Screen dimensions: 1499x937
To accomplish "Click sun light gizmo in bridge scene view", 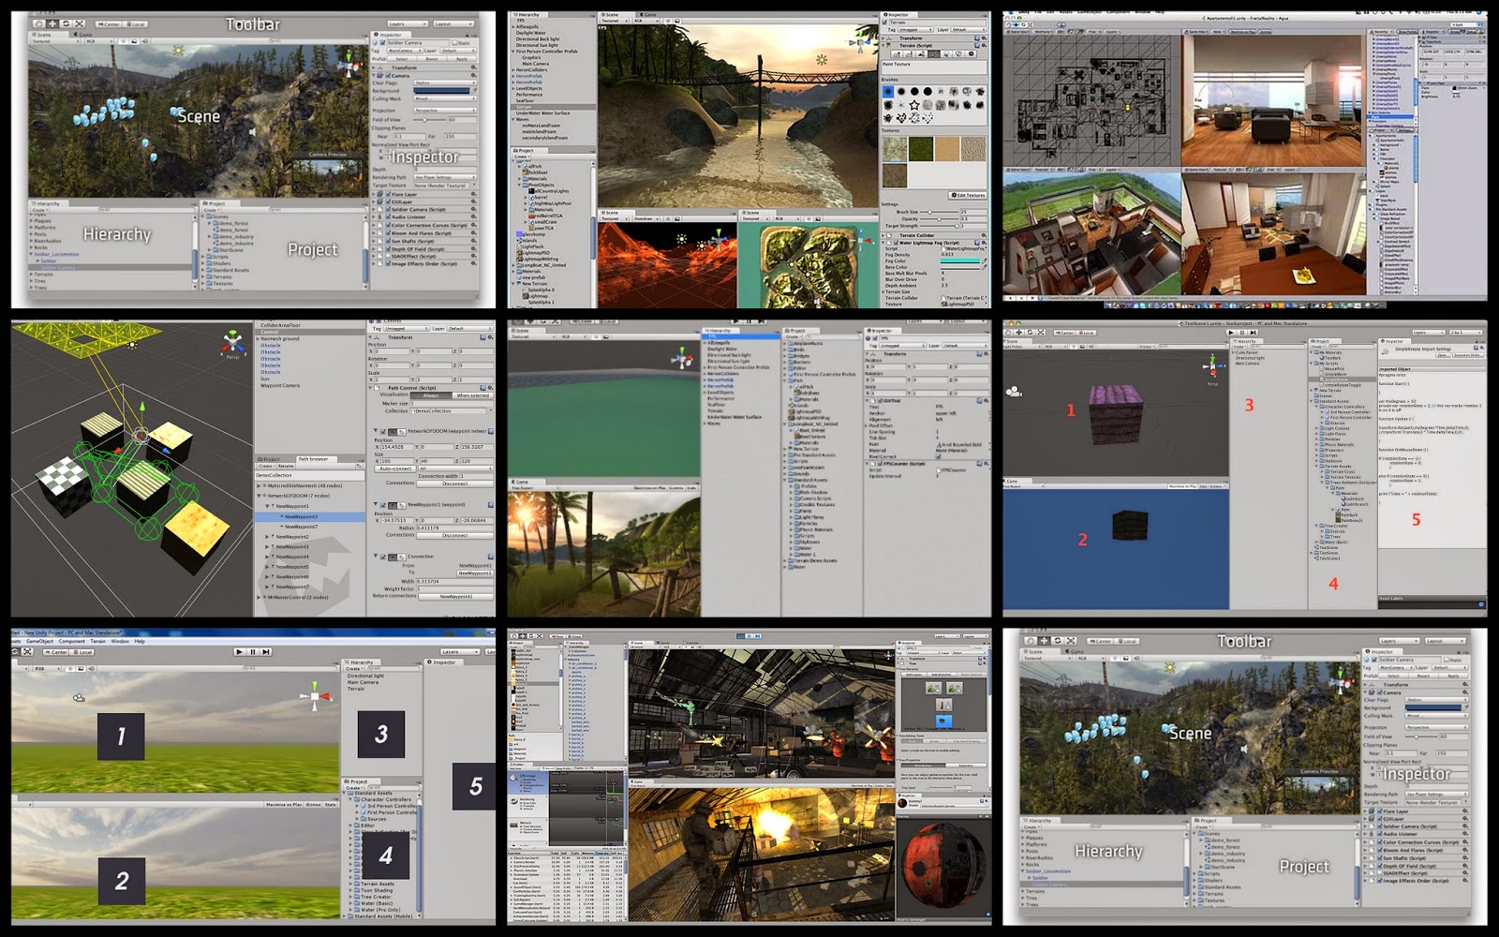I will coord(822,60).
